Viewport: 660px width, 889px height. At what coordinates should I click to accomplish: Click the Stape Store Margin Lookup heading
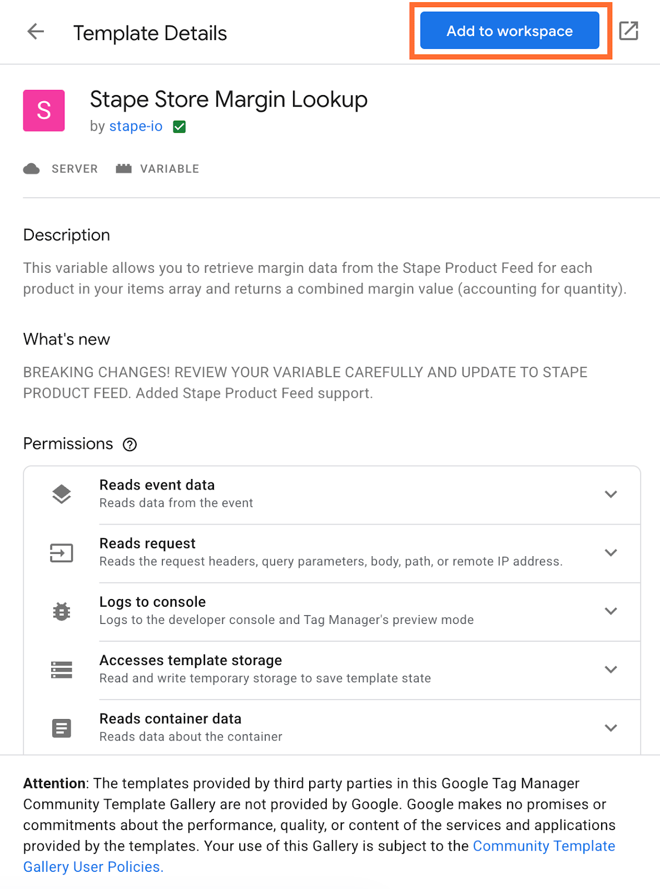point(229,99)
